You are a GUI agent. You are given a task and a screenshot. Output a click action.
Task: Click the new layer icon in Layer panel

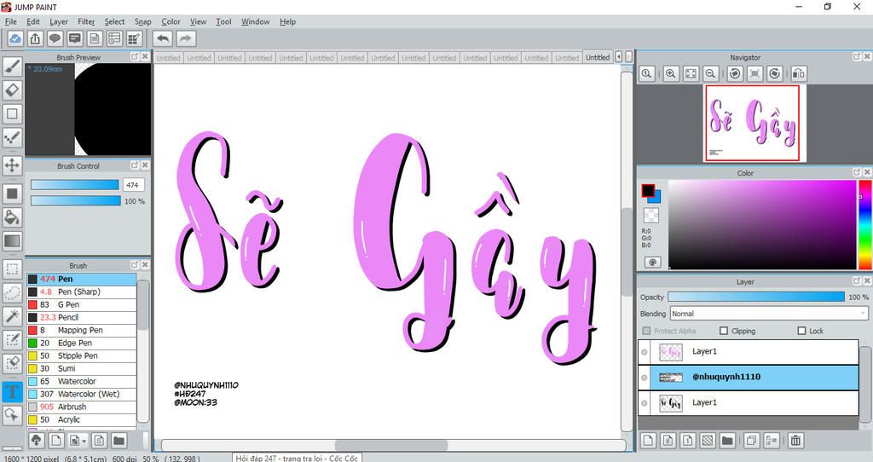coord(648,441)
